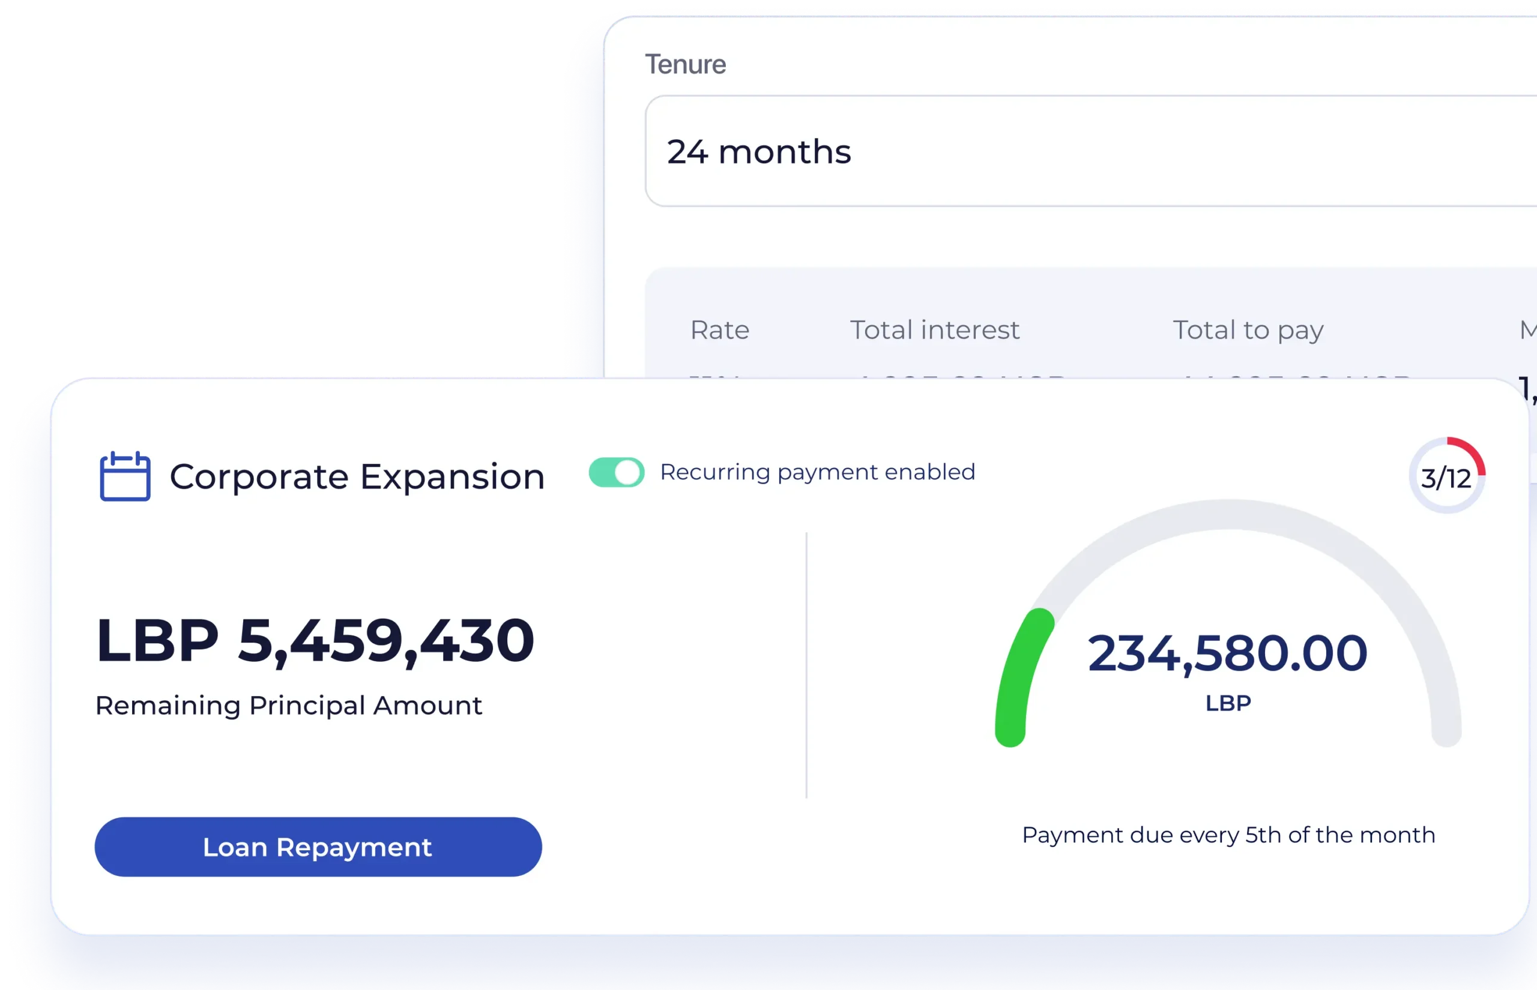The width and height of the screenshot is (1537, 990).
Task: Click the calendar icon beside Corporate Expansion
Action: click(x=125, y=476)
